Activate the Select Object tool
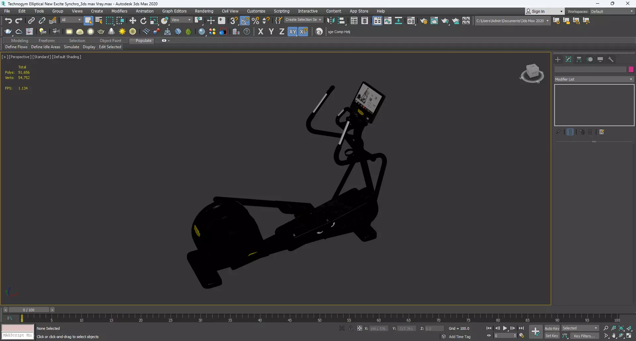Viewport: 636px width, 341px height. (x=88, y=20)
